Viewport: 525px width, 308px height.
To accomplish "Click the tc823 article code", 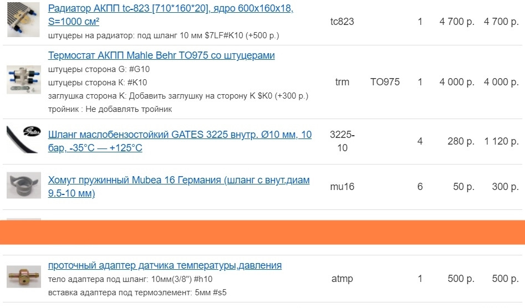I will point(341,22).
